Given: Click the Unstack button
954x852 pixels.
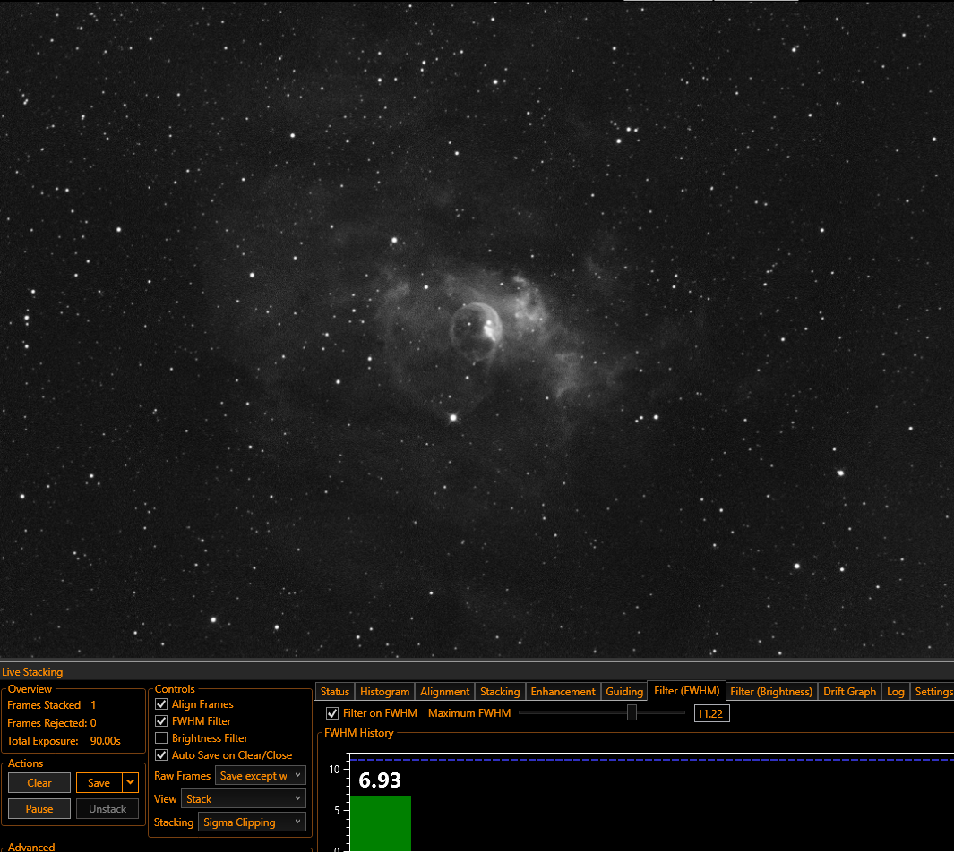Looking at the screenshot, I should point(107,809).
